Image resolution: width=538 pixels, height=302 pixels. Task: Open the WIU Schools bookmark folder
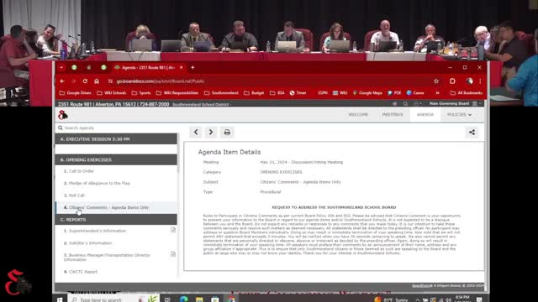[112, 93]
